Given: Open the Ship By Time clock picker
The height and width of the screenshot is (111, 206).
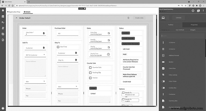Looking at the screenshot, I should pyautogui.click(x=108, y=54).
